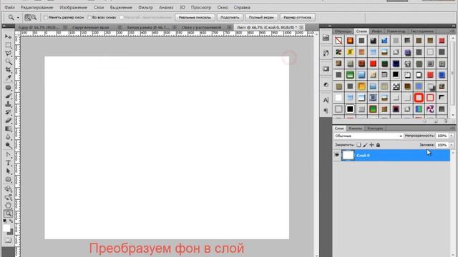Swap foreground and background colors

[x=11, y=221]
